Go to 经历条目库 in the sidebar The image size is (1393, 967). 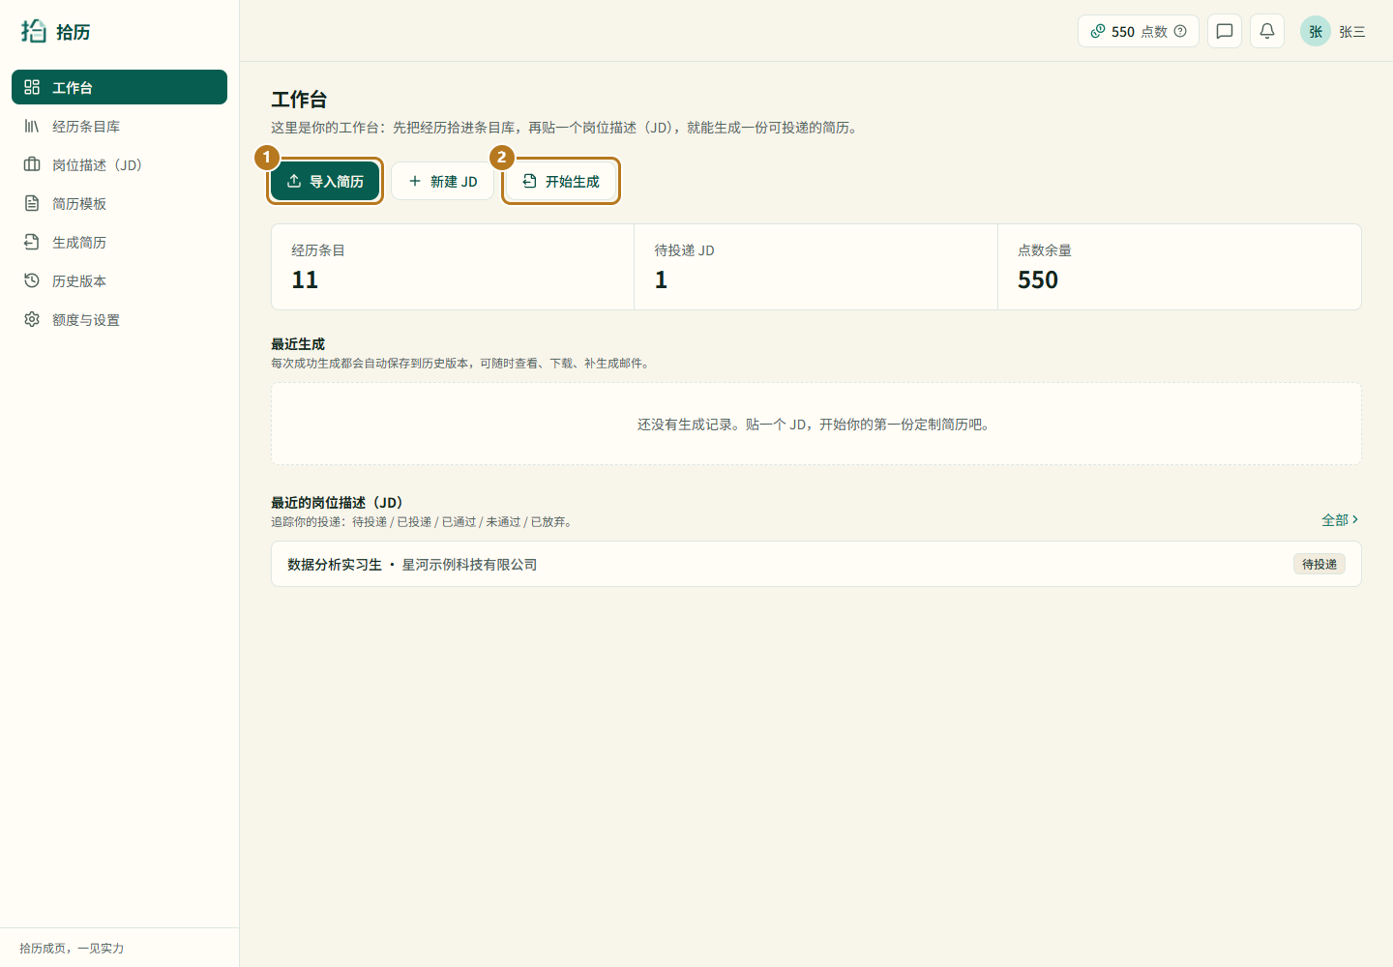tap(119, 126)
